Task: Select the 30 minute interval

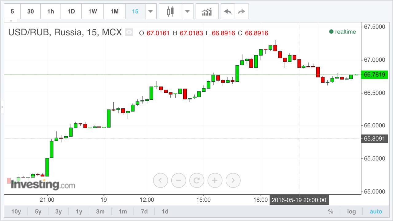Action: point(30,11)
